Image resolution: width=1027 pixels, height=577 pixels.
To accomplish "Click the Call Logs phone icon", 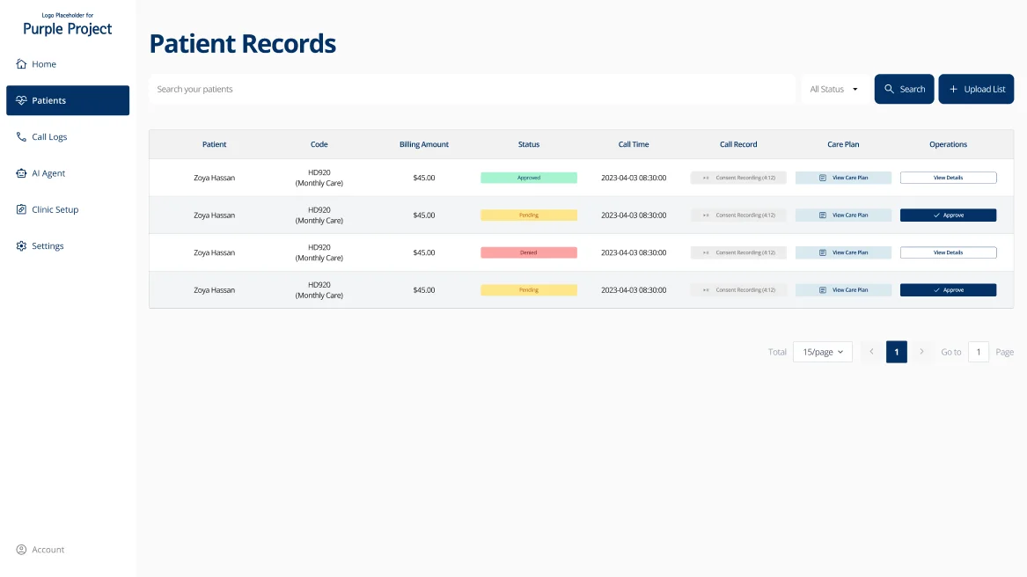I will click(x=21, y=137).
